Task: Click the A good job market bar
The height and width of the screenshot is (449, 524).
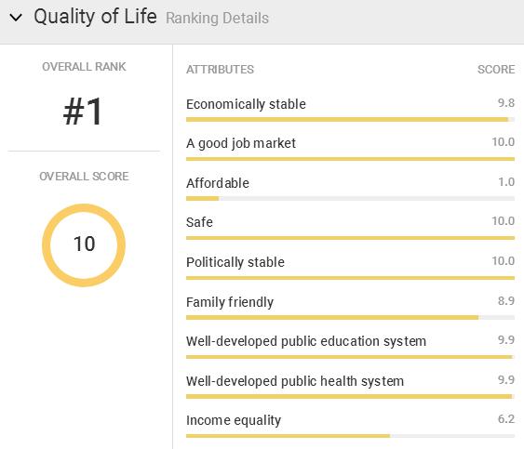Action: 350,159
